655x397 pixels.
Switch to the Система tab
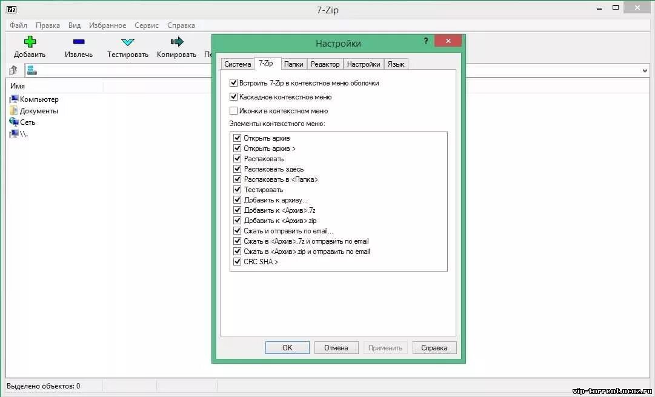(x=238, y=64)
